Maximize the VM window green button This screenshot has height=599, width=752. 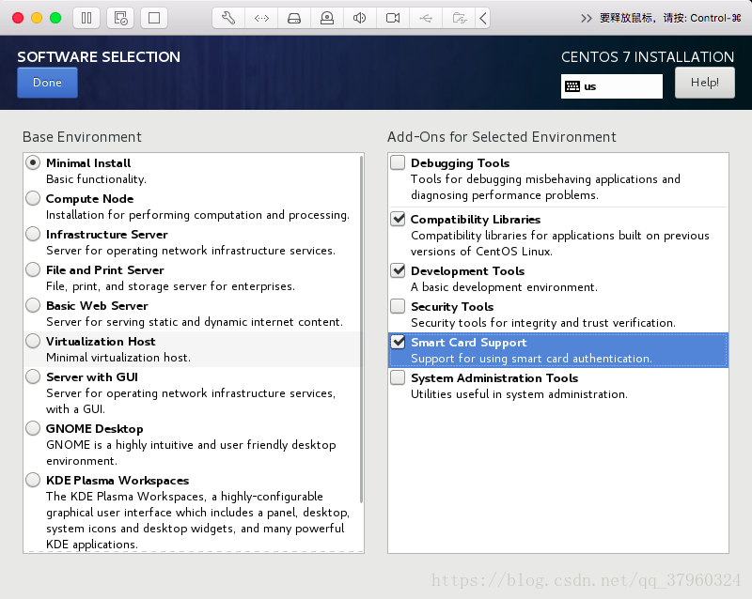(x=55, y=18)
